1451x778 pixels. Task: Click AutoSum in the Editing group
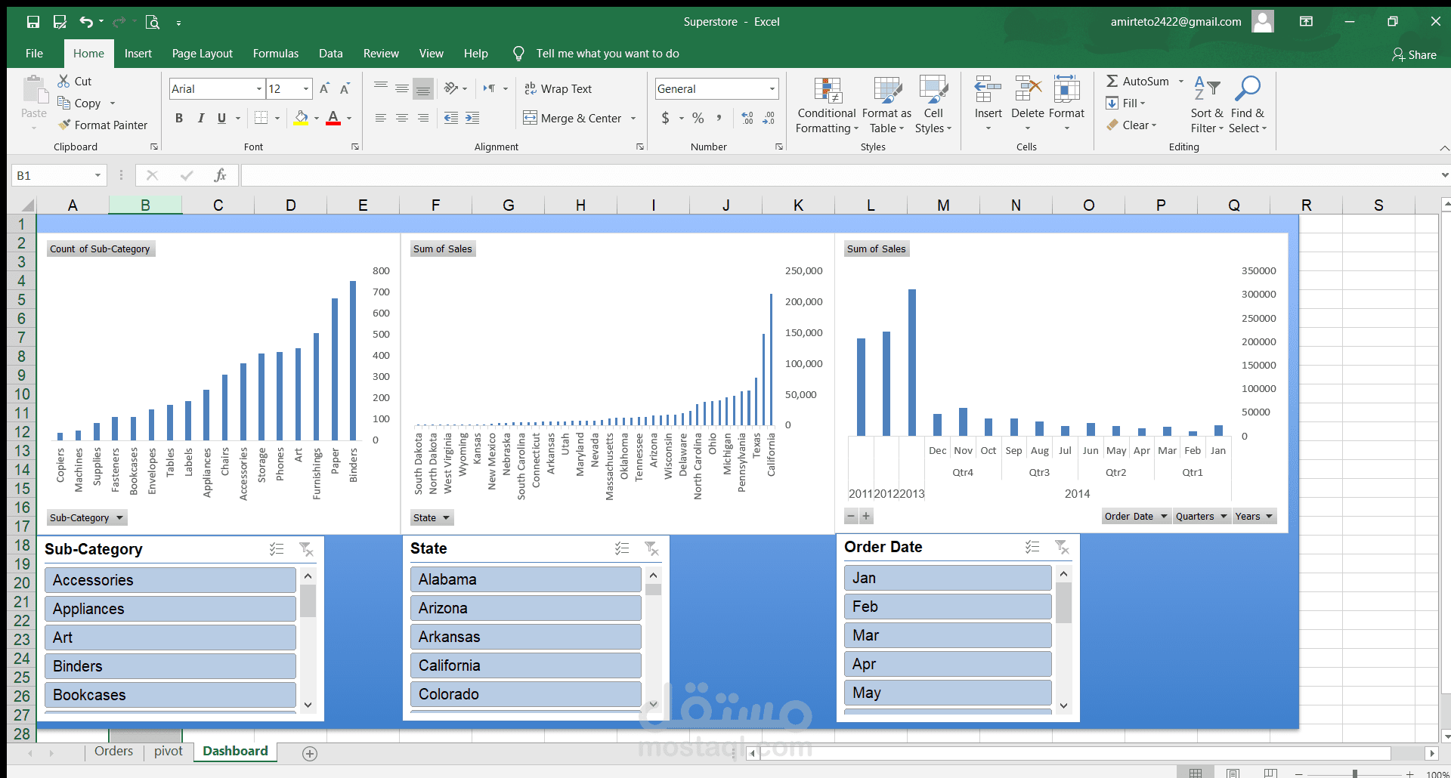(x=1137, y=81)
